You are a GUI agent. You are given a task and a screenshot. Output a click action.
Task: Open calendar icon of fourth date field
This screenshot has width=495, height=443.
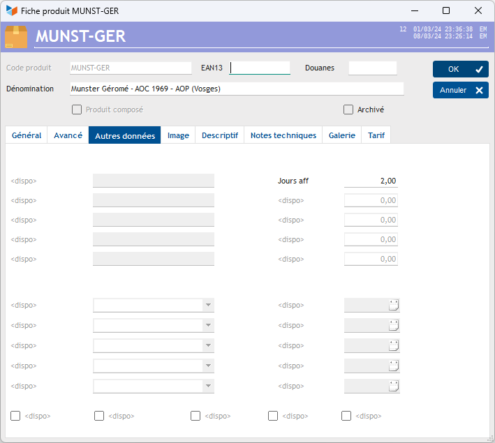click(x=393, y=366)
